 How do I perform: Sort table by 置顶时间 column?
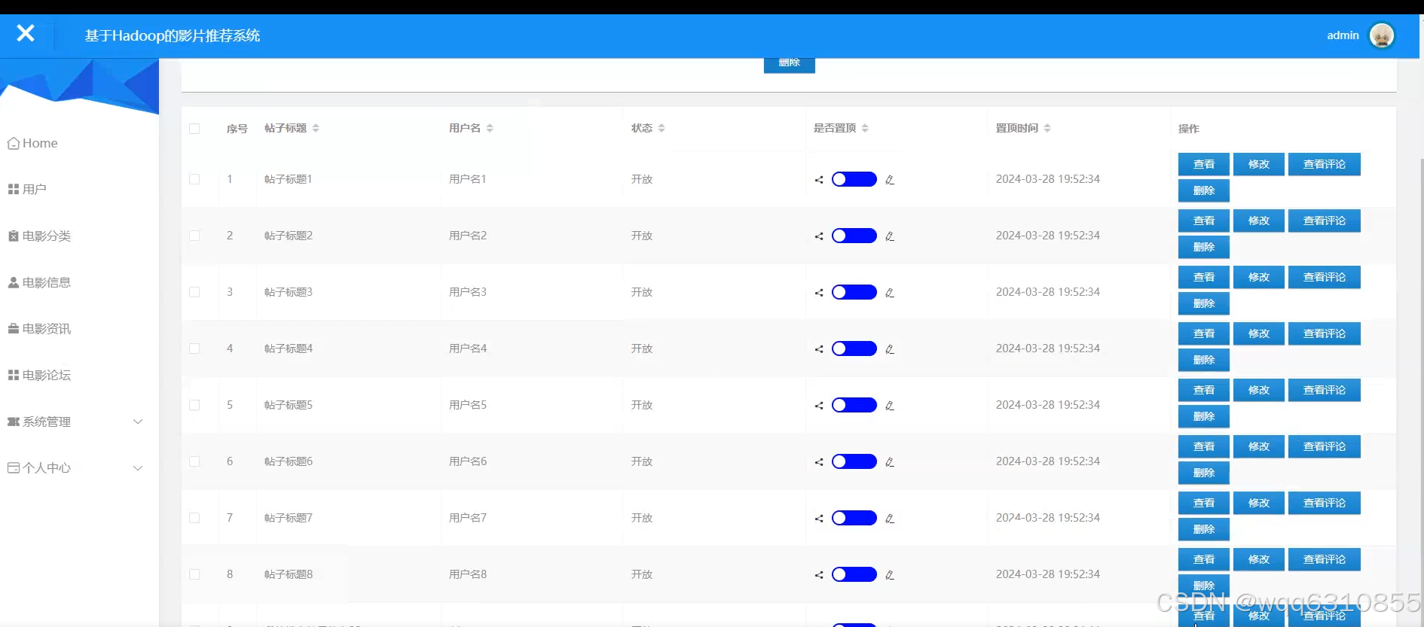[1047, 128]
